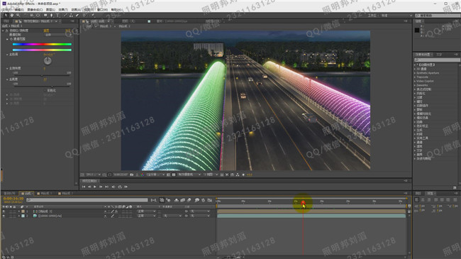461x259 pixels.
Task: Select the Pen tool
Action: (x=52, y=16)
